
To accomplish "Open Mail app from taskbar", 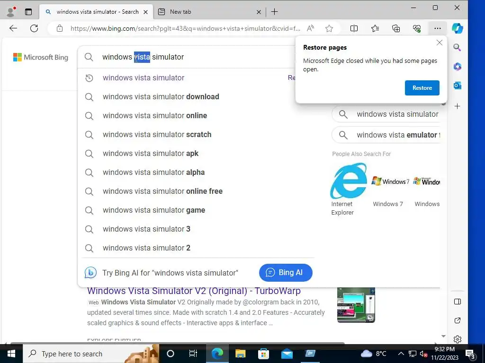I will 287,354.
